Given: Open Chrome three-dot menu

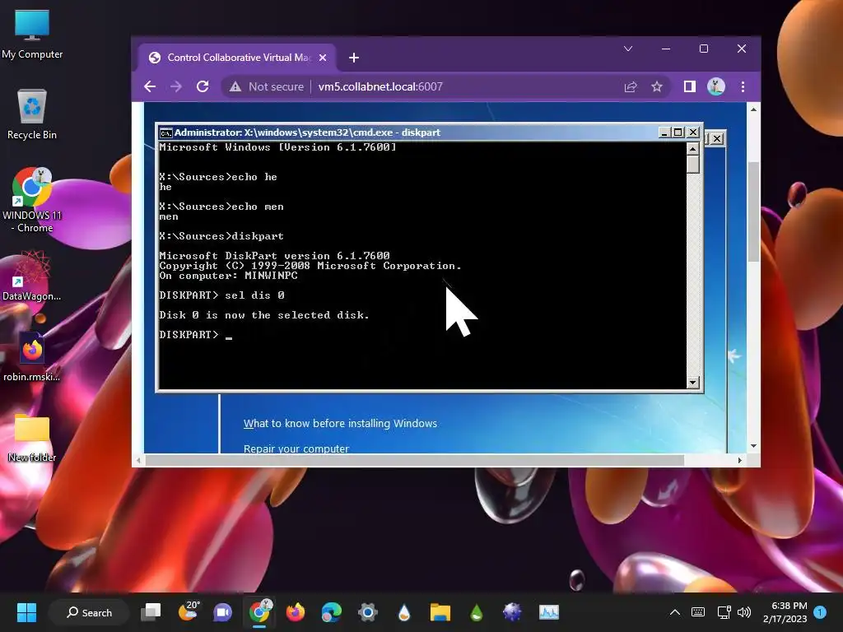Looking at the screenshot, I should click(x=743, y=86).
